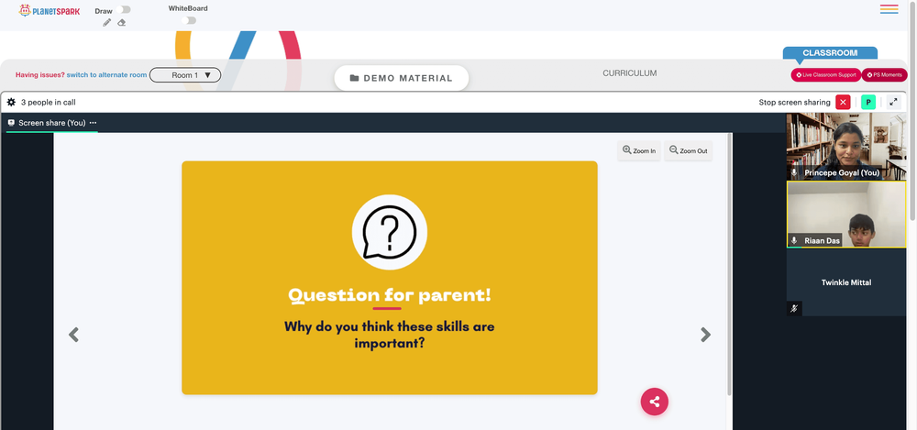Click the red share icon button
917x430 pixels.
coord(655,402)
